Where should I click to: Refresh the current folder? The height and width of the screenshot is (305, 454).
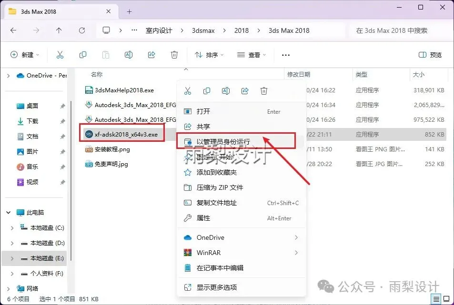(82, 30)
